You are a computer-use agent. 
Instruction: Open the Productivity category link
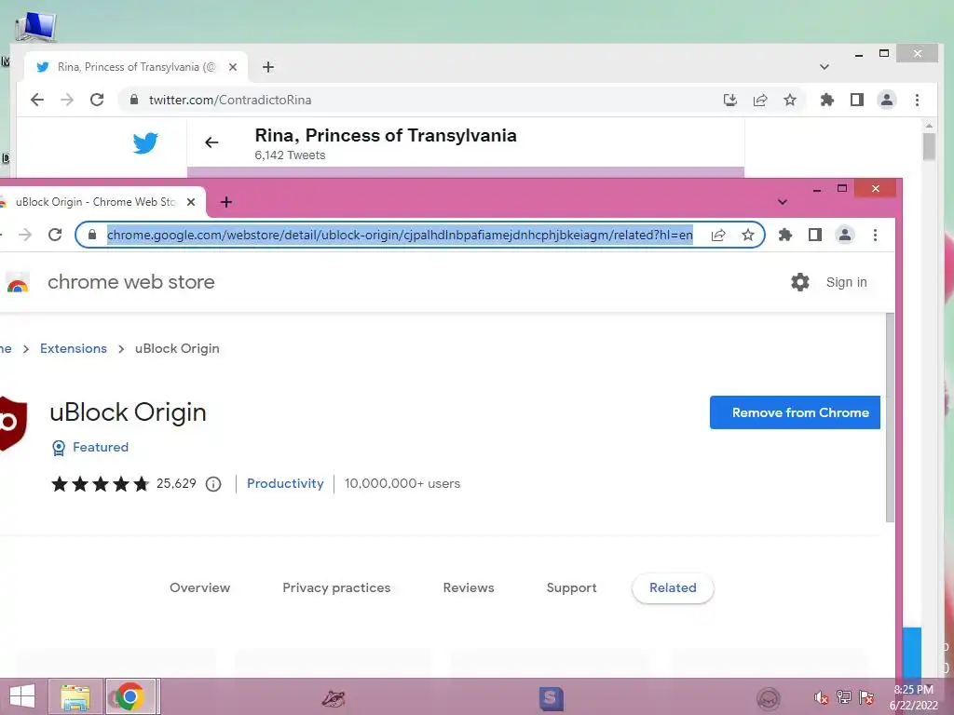pyautogui.click(x=285, y=483)
